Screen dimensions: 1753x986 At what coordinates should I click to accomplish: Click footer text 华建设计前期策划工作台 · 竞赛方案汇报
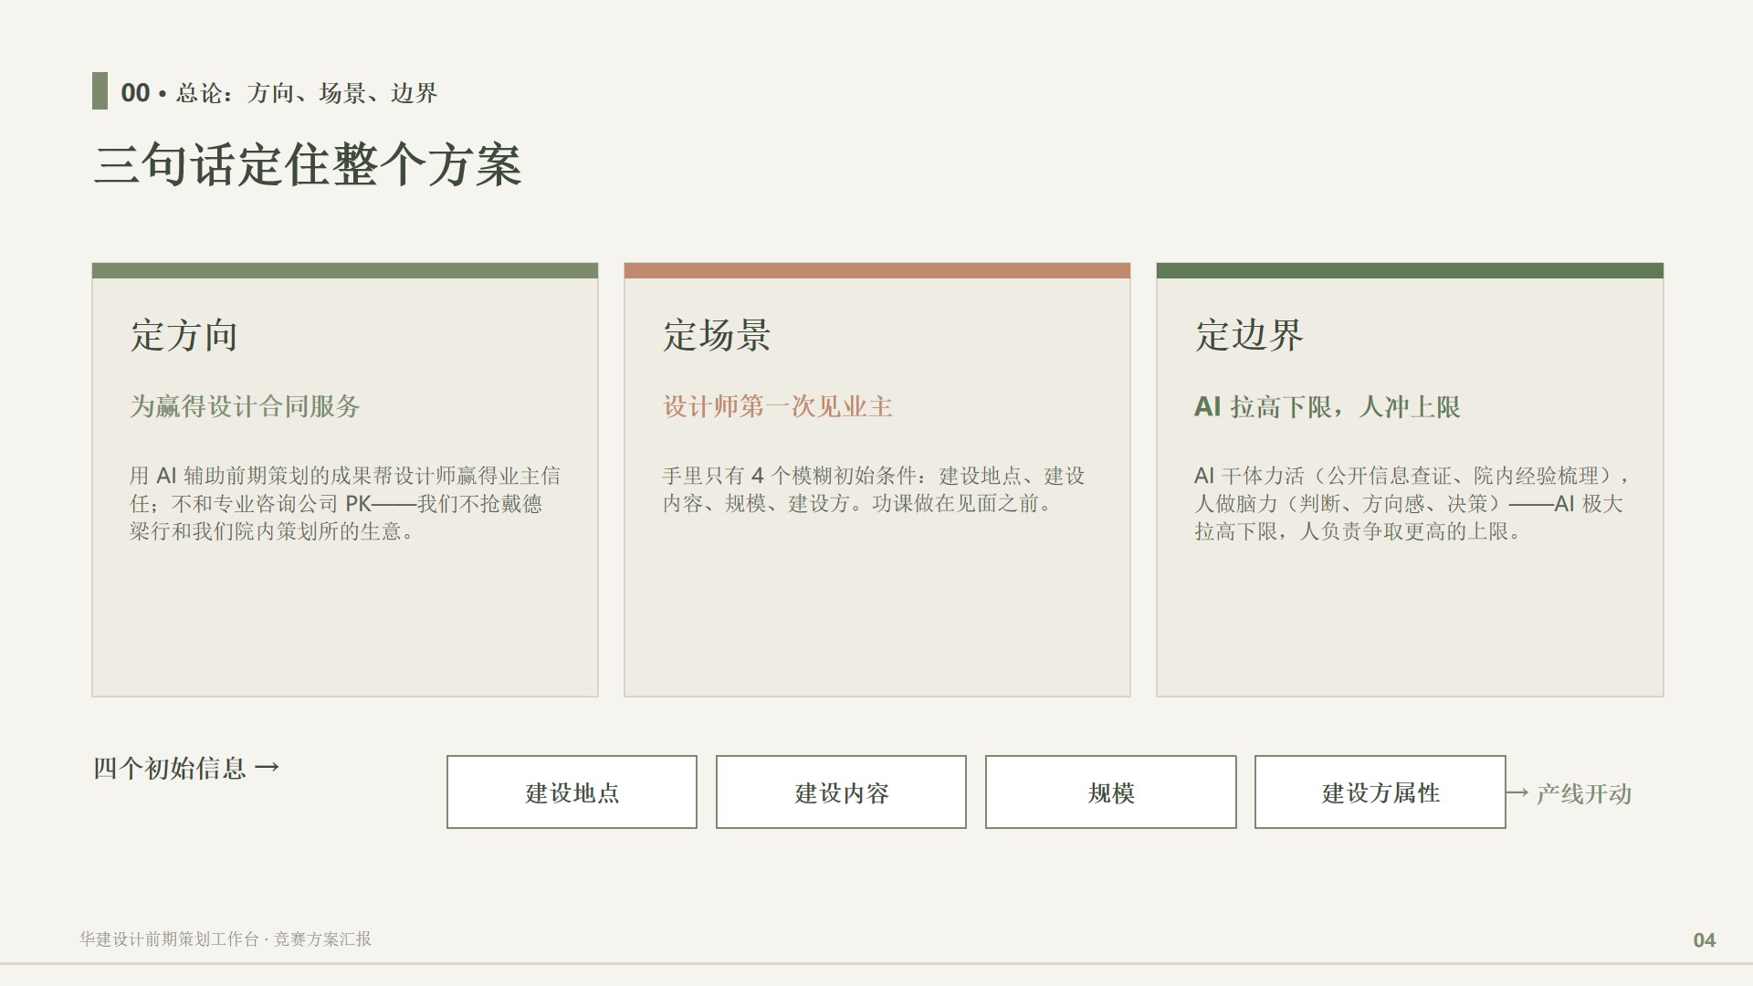[226, 939]
